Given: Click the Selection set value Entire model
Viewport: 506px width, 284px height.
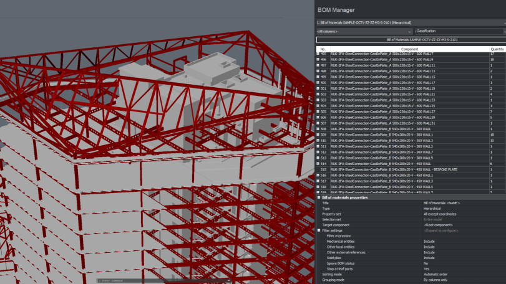Looking at the screenshot, I should coord(433,220).
